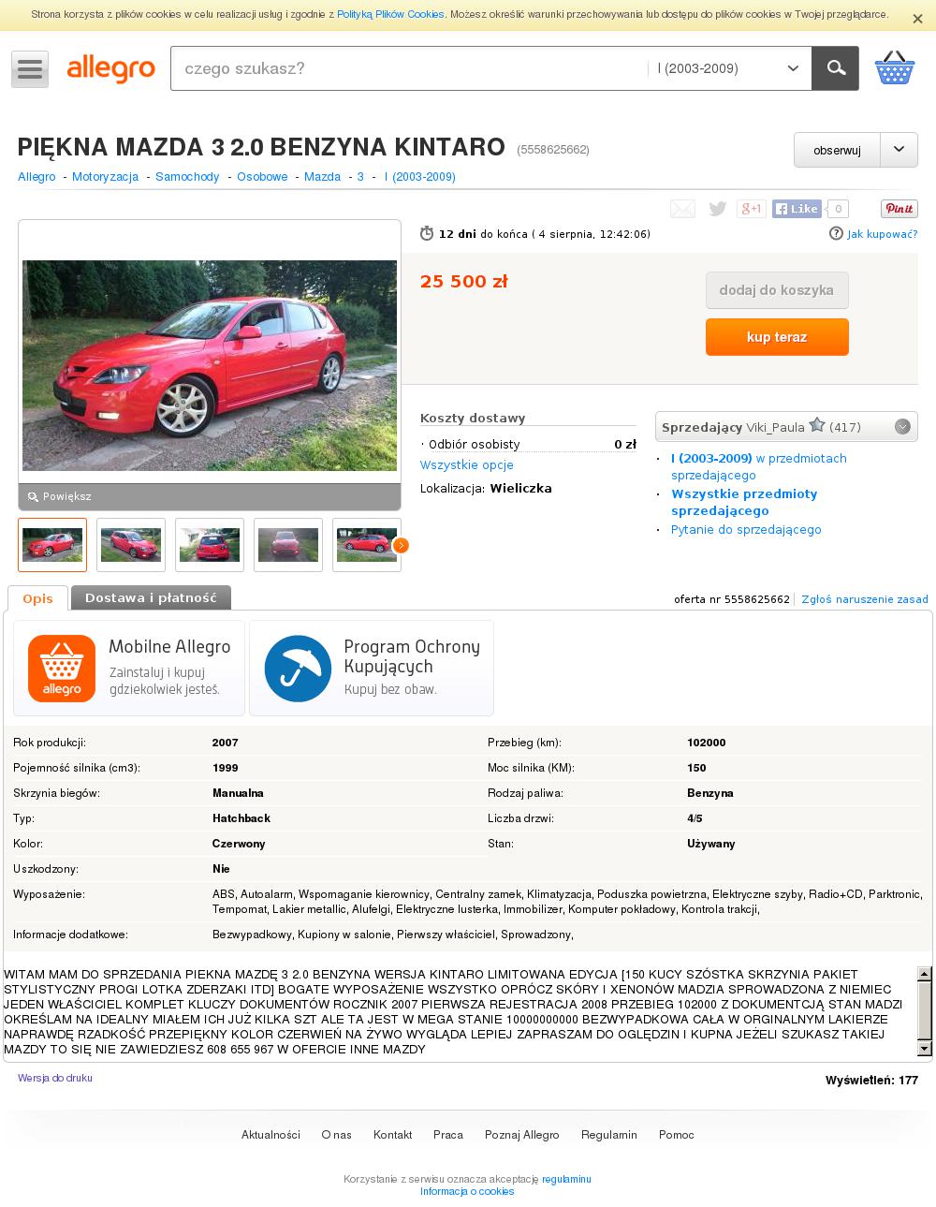Share listing via email envelope icon
This screenshot has width=936, height=1207.
pyautogui.click(x=682, y=209)
